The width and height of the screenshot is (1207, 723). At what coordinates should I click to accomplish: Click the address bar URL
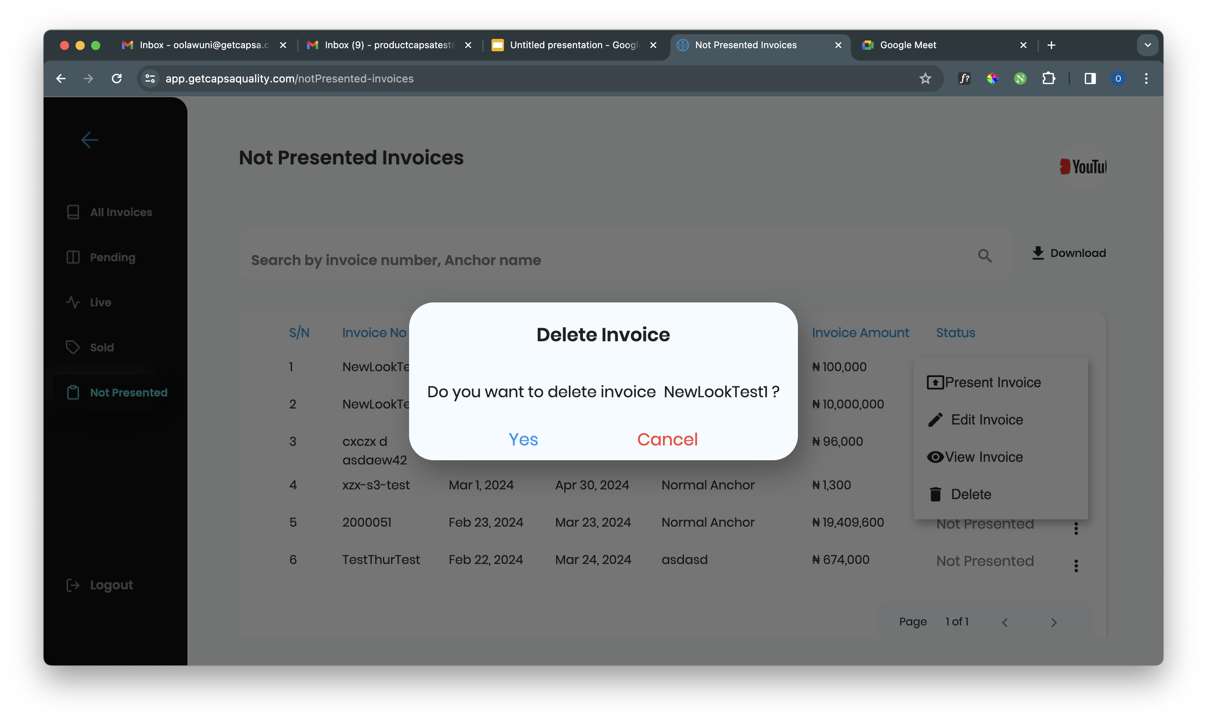pos(289,79)
